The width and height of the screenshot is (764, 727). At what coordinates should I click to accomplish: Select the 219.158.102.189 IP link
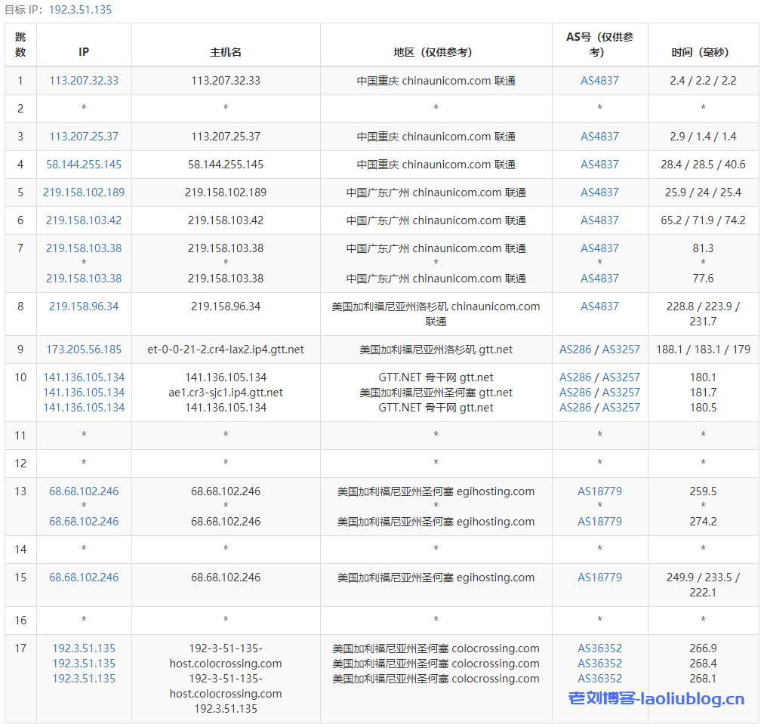[x=84, y=193]
